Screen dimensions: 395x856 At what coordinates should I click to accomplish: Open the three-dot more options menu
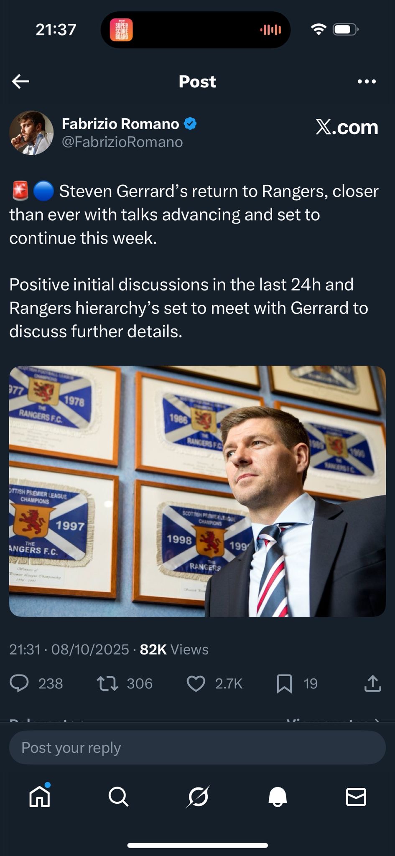tap(367, 82)
